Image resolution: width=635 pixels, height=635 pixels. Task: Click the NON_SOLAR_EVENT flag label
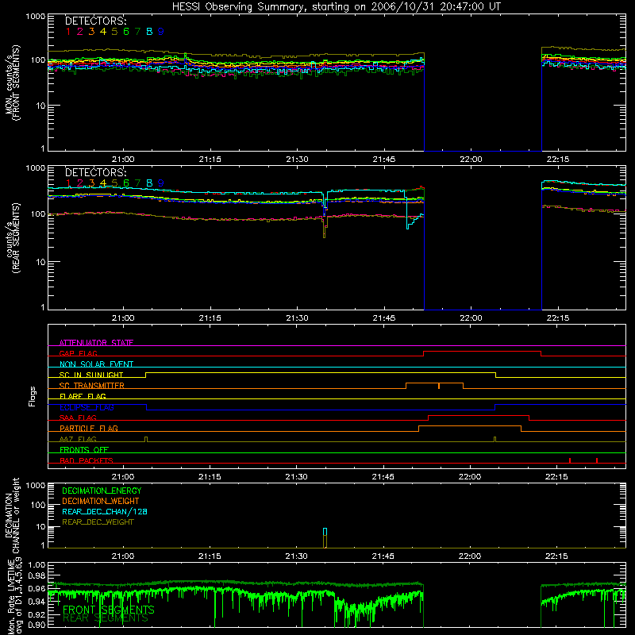[x=96, y=364]
